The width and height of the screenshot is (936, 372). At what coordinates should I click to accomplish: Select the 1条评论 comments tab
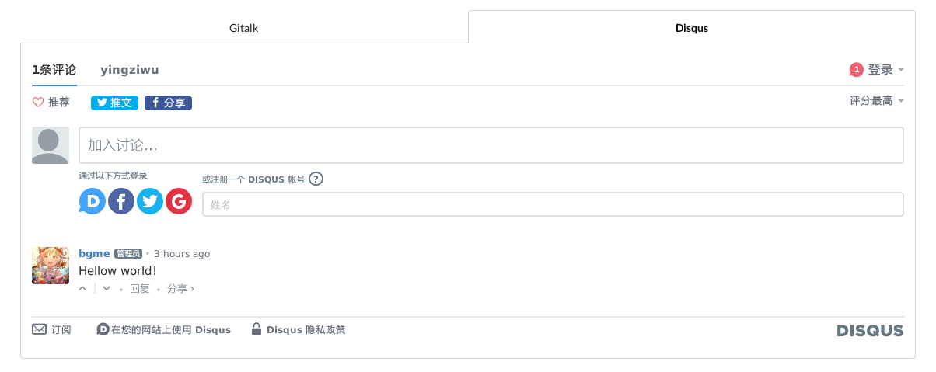[x=54, y=70]
